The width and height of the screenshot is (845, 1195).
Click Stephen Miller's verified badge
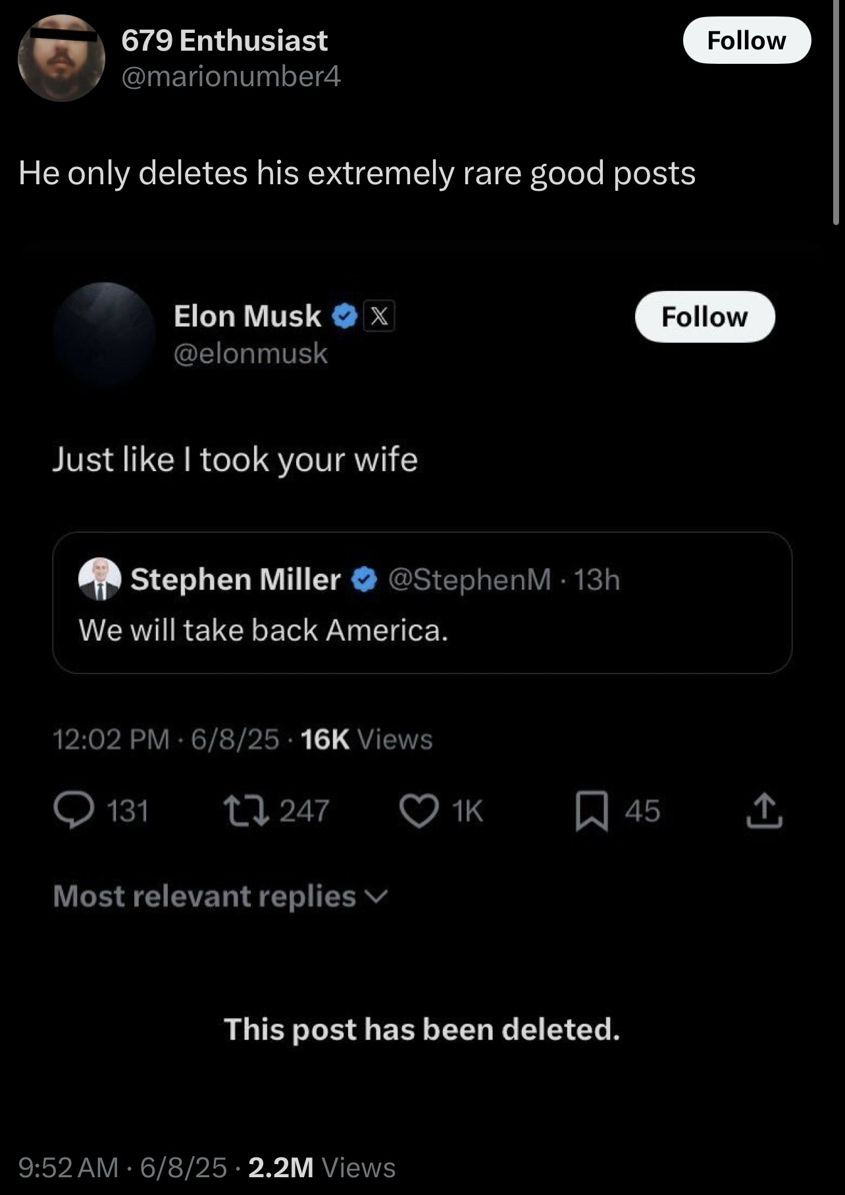coord(364,580)
